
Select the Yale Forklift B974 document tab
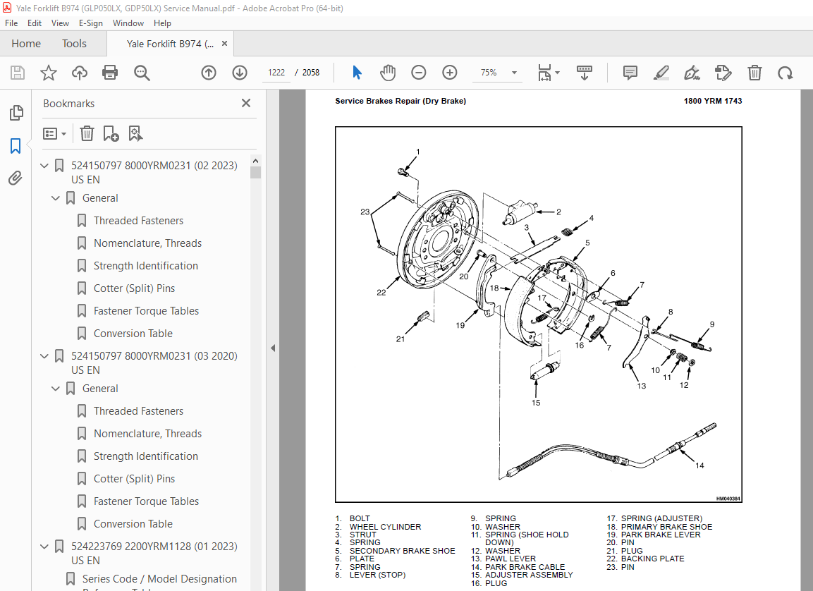(x=170, y=44)
